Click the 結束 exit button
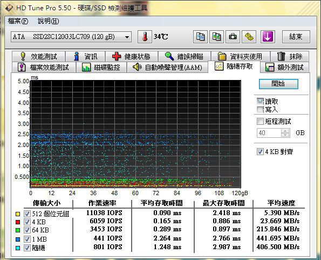The height and width of the screenshot is (260, 321). 296,37
